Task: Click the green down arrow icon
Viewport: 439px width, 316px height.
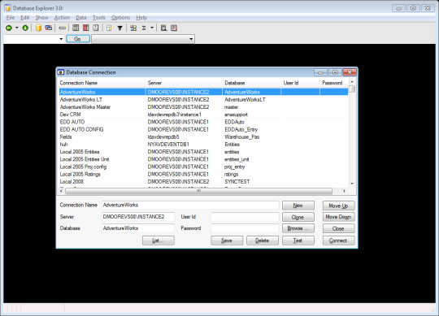Action: 25,28
